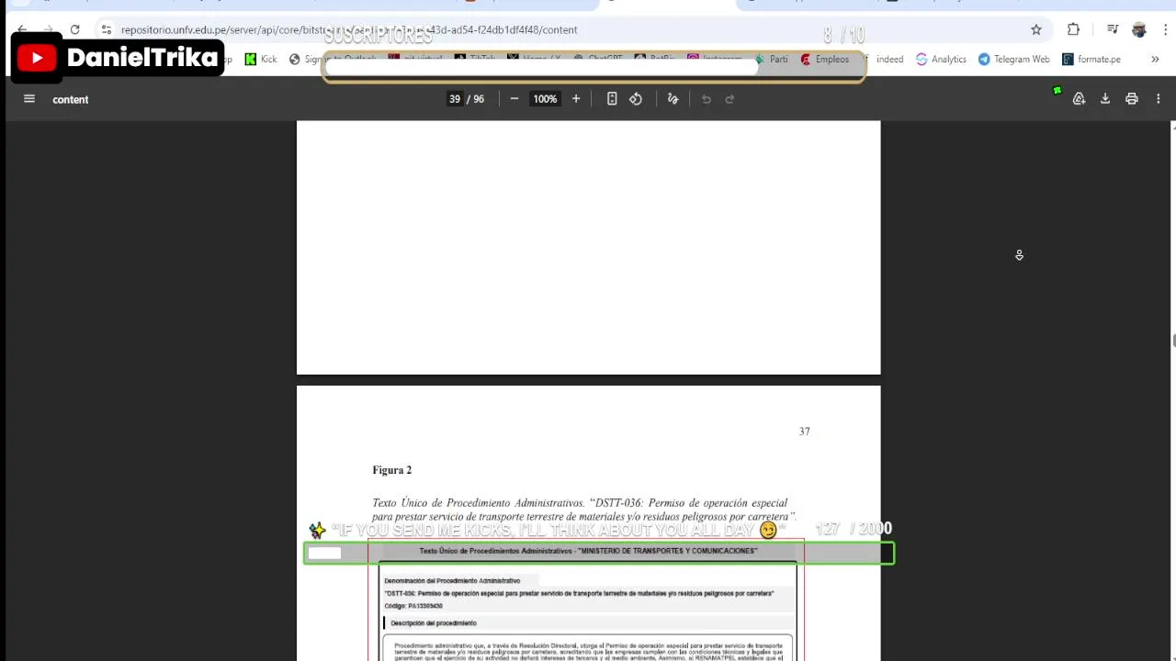Open the Kick bookmark
The height and width of the screenshot is (661, 1176).
click(261, 59)
